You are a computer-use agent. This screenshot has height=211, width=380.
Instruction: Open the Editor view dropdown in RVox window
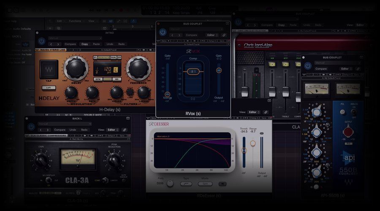[212, 35]
